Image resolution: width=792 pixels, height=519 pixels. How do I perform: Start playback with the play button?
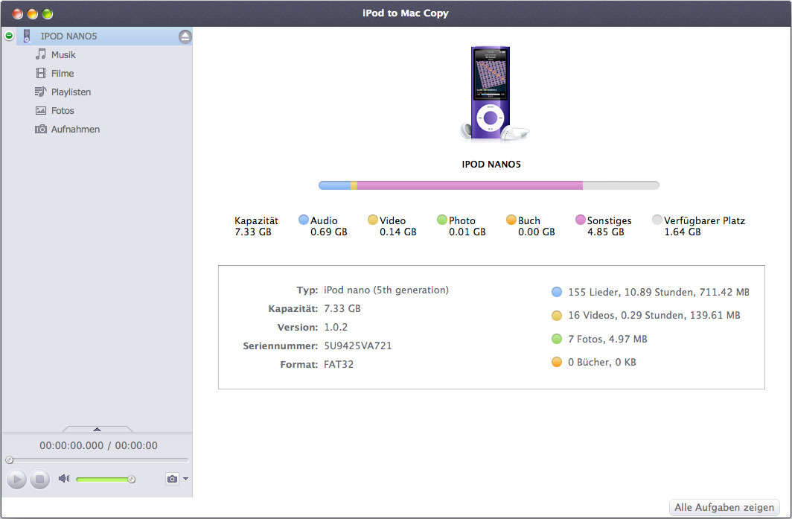click(16, 479)
